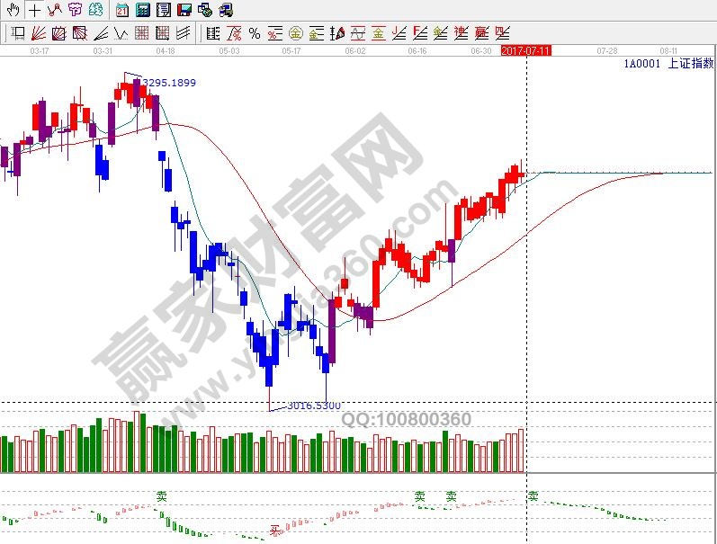Select the Gann fan lines tool

tap(39, 34)
